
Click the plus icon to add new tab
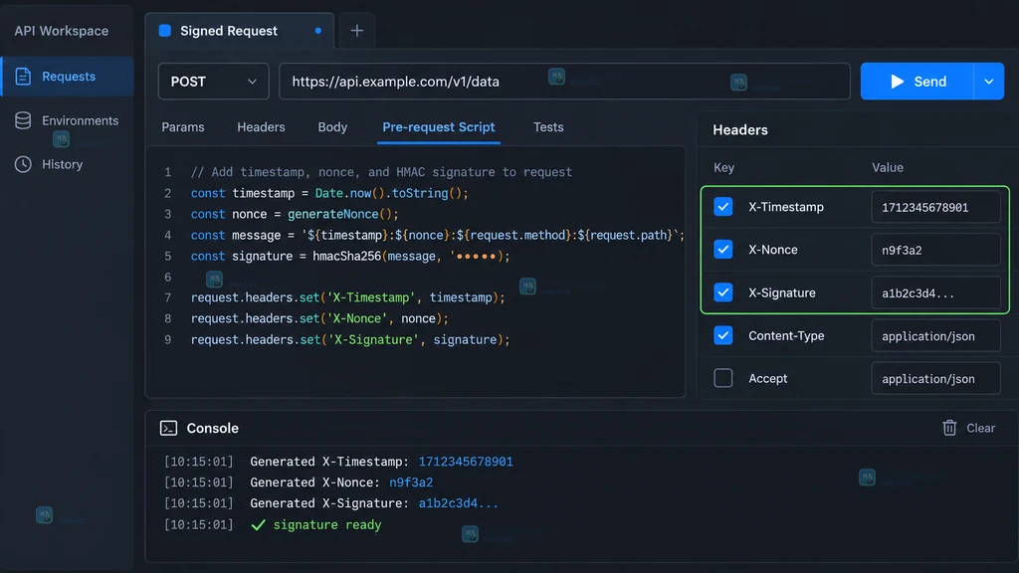pyautogui.click(x=357, y=31)
